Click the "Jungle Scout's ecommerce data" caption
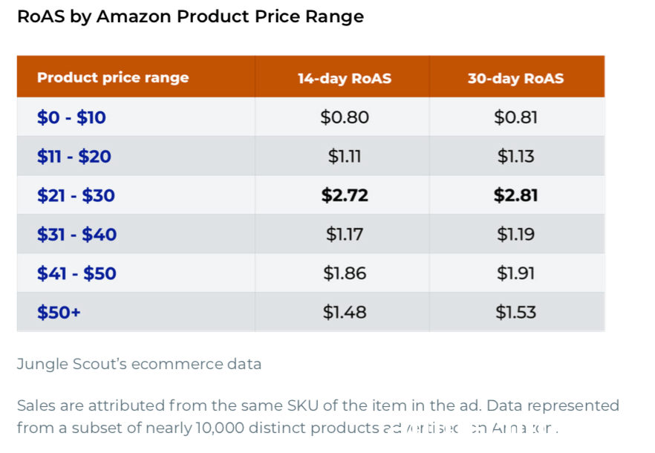 (139, 364)
